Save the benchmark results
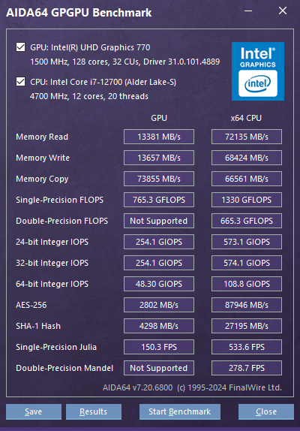Image resolution: width=300 pixels, height=431 pixels. coord(34,411)
